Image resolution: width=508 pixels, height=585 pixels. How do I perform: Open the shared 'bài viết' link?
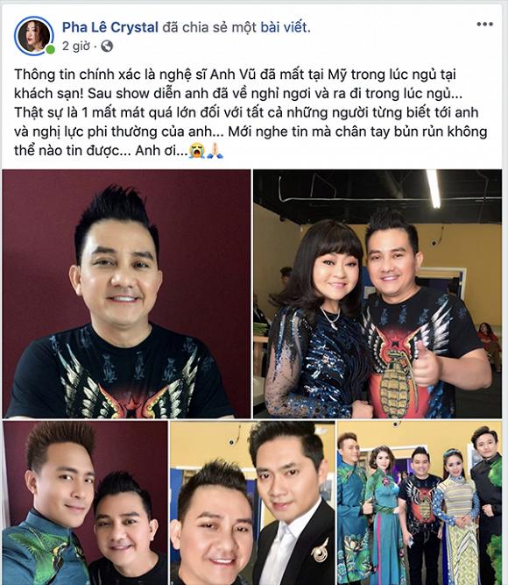[284, 27]
